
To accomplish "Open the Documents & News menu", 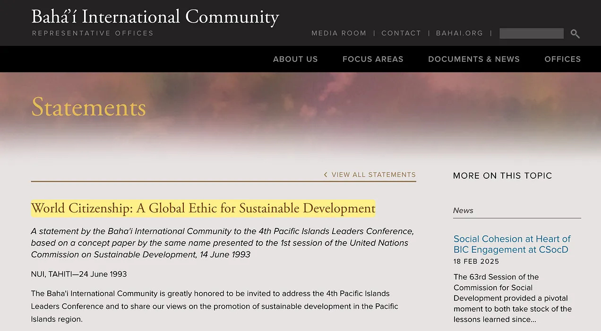I will coord(474,59).
